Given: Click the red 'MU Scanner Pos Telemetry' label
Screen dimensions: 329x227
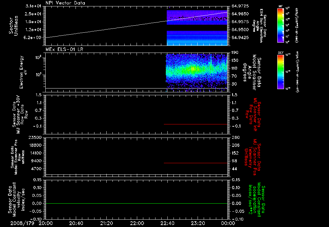Looking at the screenshot, I should [x=253, y=157].
